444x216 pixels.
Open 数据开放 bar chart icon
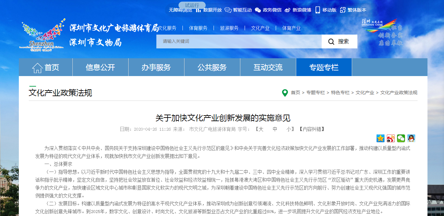click(x=198, y=10)
